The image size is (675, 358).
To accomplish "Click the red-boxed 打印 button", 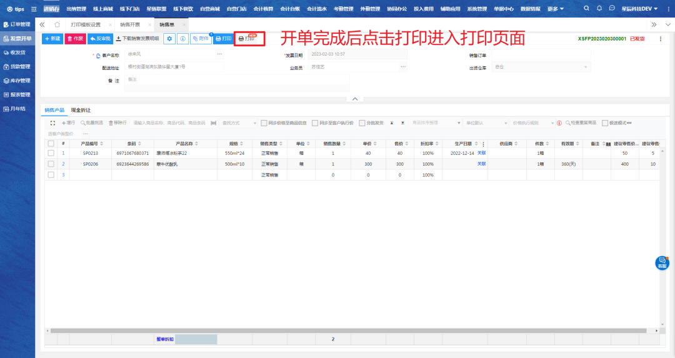I will pyautogui.click(x=249, y=39).
